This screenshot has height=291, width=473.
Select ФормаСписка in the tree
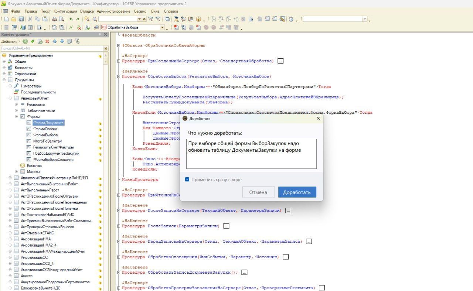coord(45,129)
